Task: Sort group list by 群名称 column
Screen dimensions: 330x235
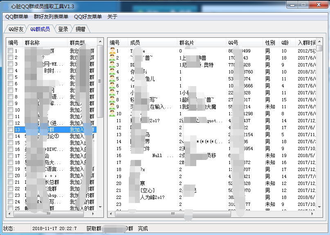Action: click(x=45, y=43)
